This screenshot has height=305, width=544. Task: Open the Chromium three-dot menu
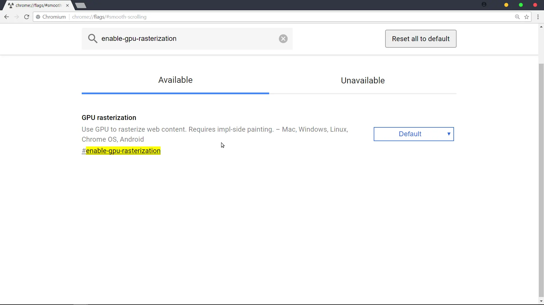pyautogui.click(x=538, y=17)
